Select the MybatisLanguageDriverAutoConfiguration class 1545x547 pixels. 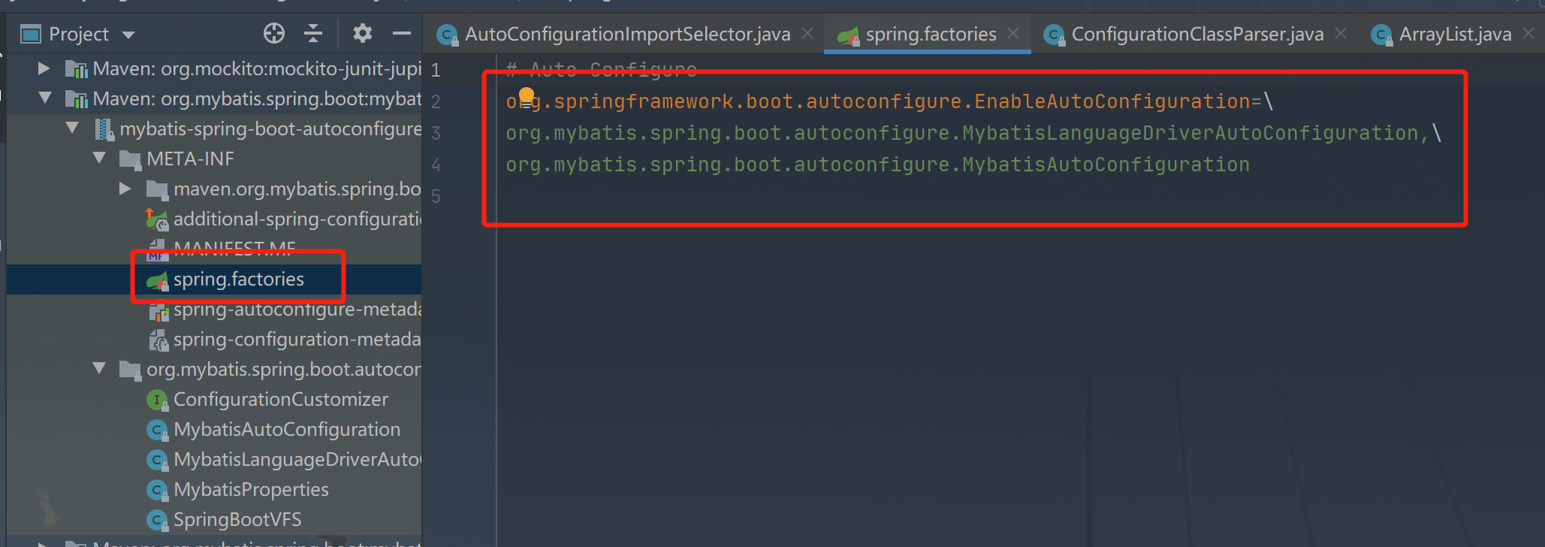pyautogui.click(x=297, y=459)
